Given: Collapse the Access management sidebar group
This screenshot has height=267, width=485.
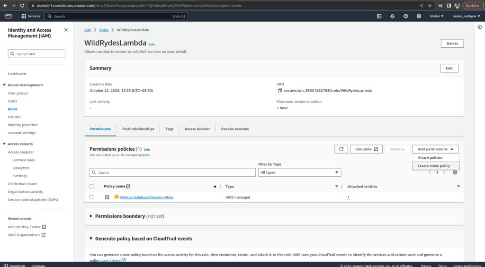Looking at the screenshot, I should click(x=4, y=85).
